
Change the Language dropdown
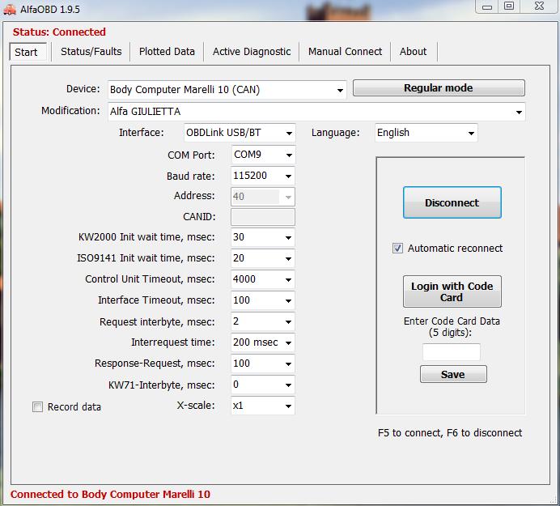(x=426, y=133)
